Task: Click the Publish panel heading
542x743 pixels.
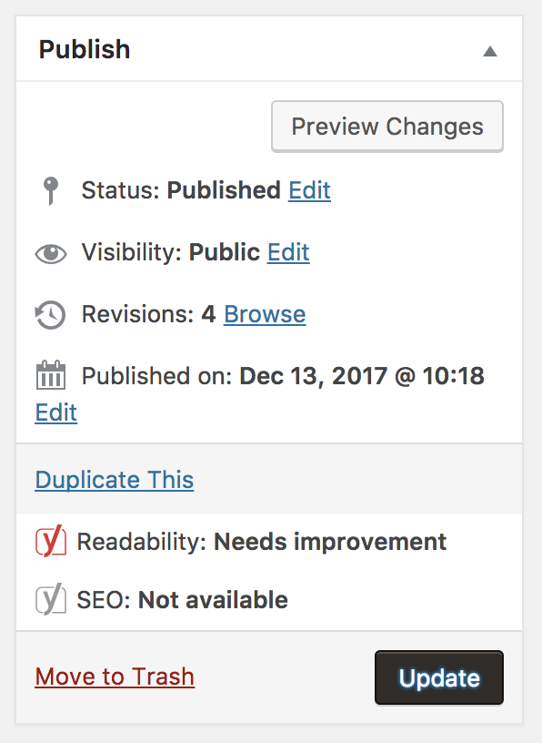Action: (x=85, y=50)
